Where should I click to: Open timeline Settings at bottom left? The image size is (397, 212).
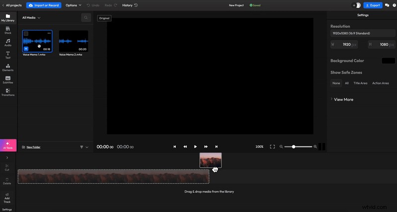point(7,210)
